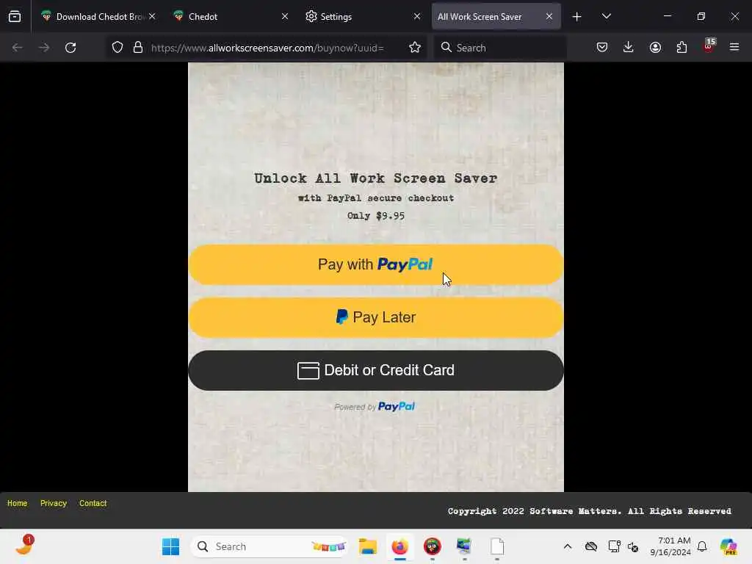Choose the Pay Later option
Image resolution: width=752 pixels, height=564 pixels.
point(375,317)
